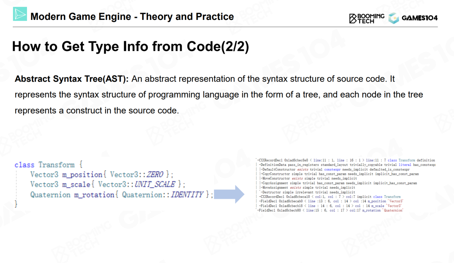The height and width of the screenshot is (263, 454).
Task: Click the blue right-pointing arrow
Action: point(230,194)
